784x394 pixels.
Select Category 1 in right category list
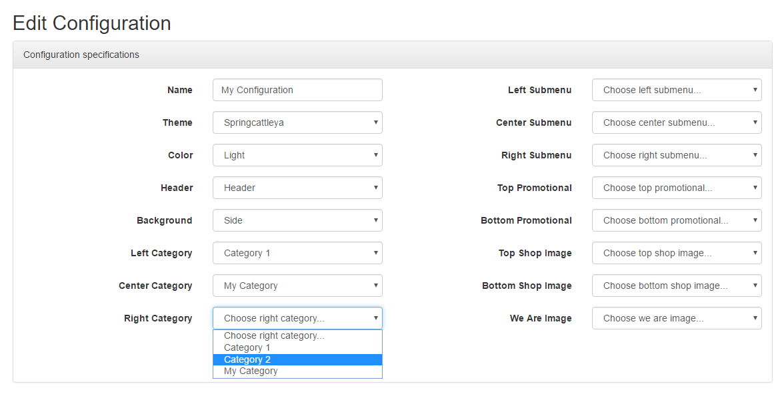click(297, 347)
